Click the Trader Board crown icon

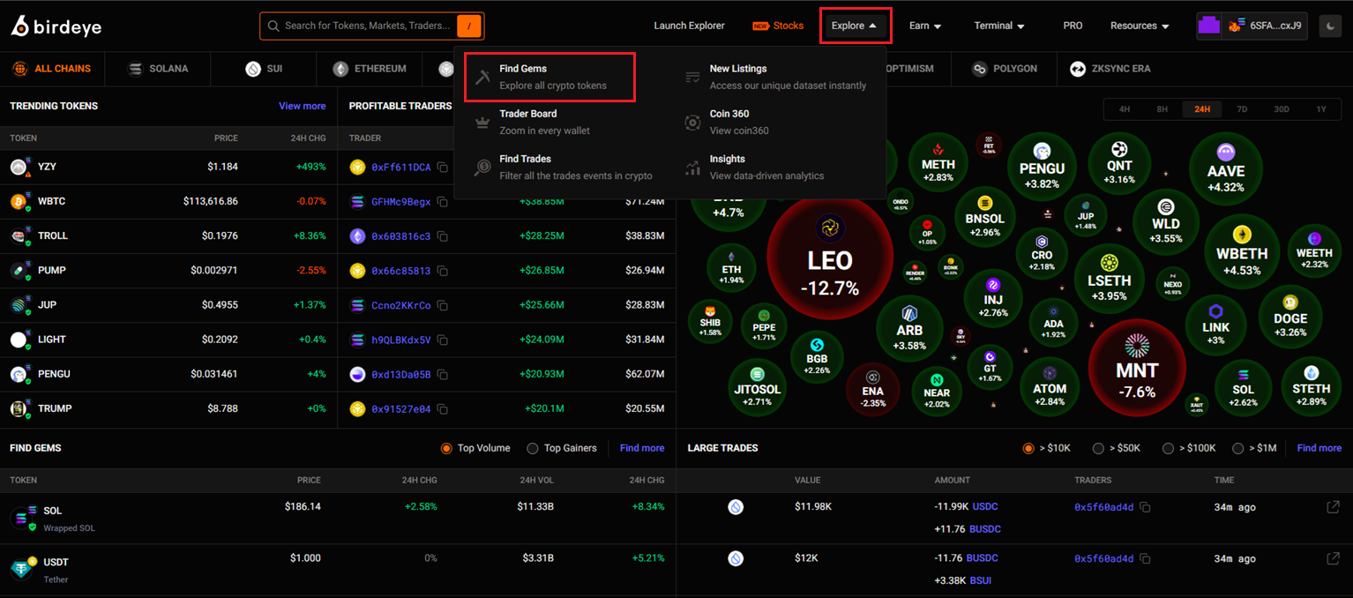(x=482, y=123)
